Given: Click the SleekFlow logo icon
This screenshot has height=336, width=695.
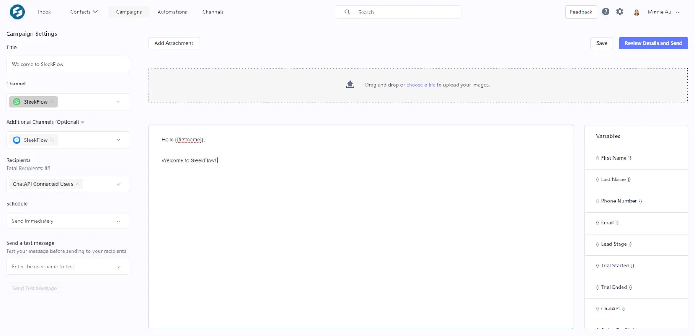Looking at the screenshot, I should [17, 12].
